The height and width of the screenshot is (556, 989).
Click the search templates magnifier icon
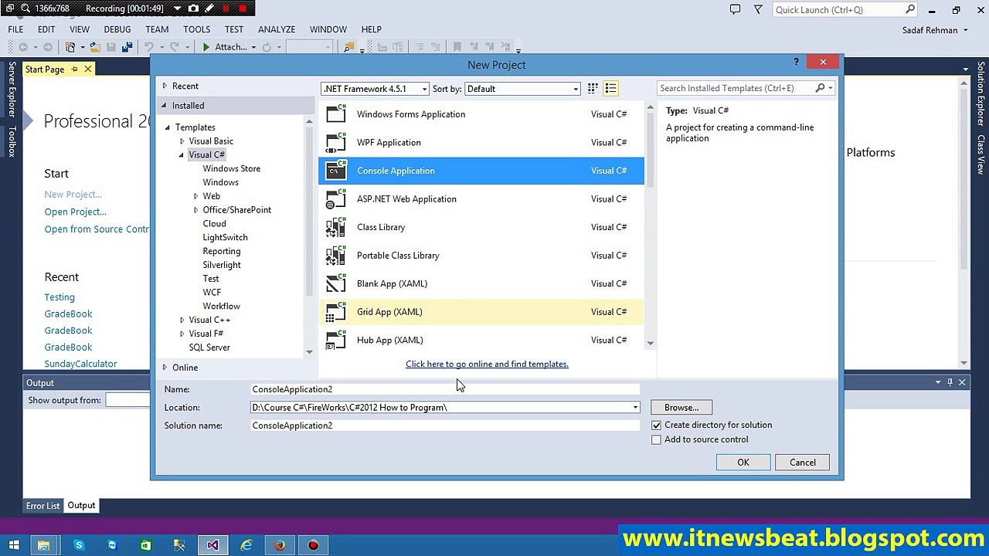tap(820, 88)
